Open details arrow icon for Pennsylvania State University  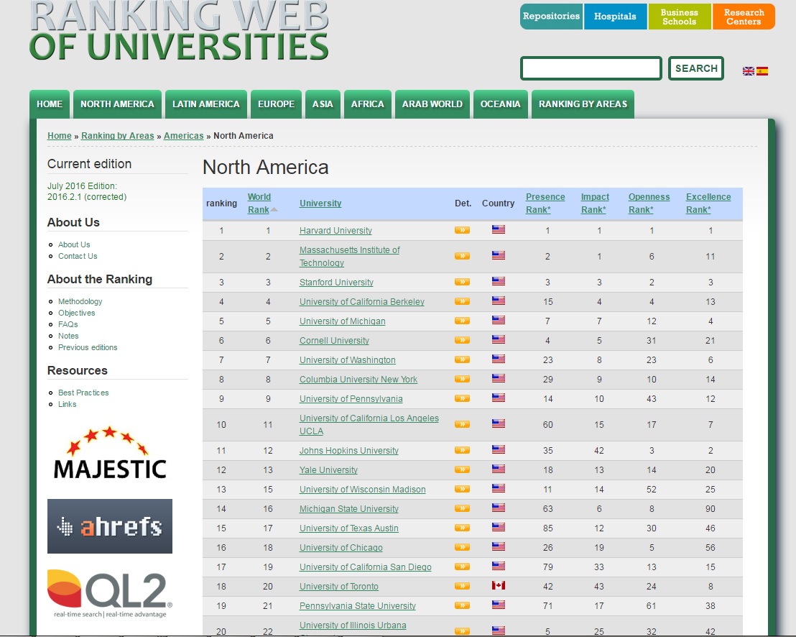pyautogui.click(x=462, y=605)
